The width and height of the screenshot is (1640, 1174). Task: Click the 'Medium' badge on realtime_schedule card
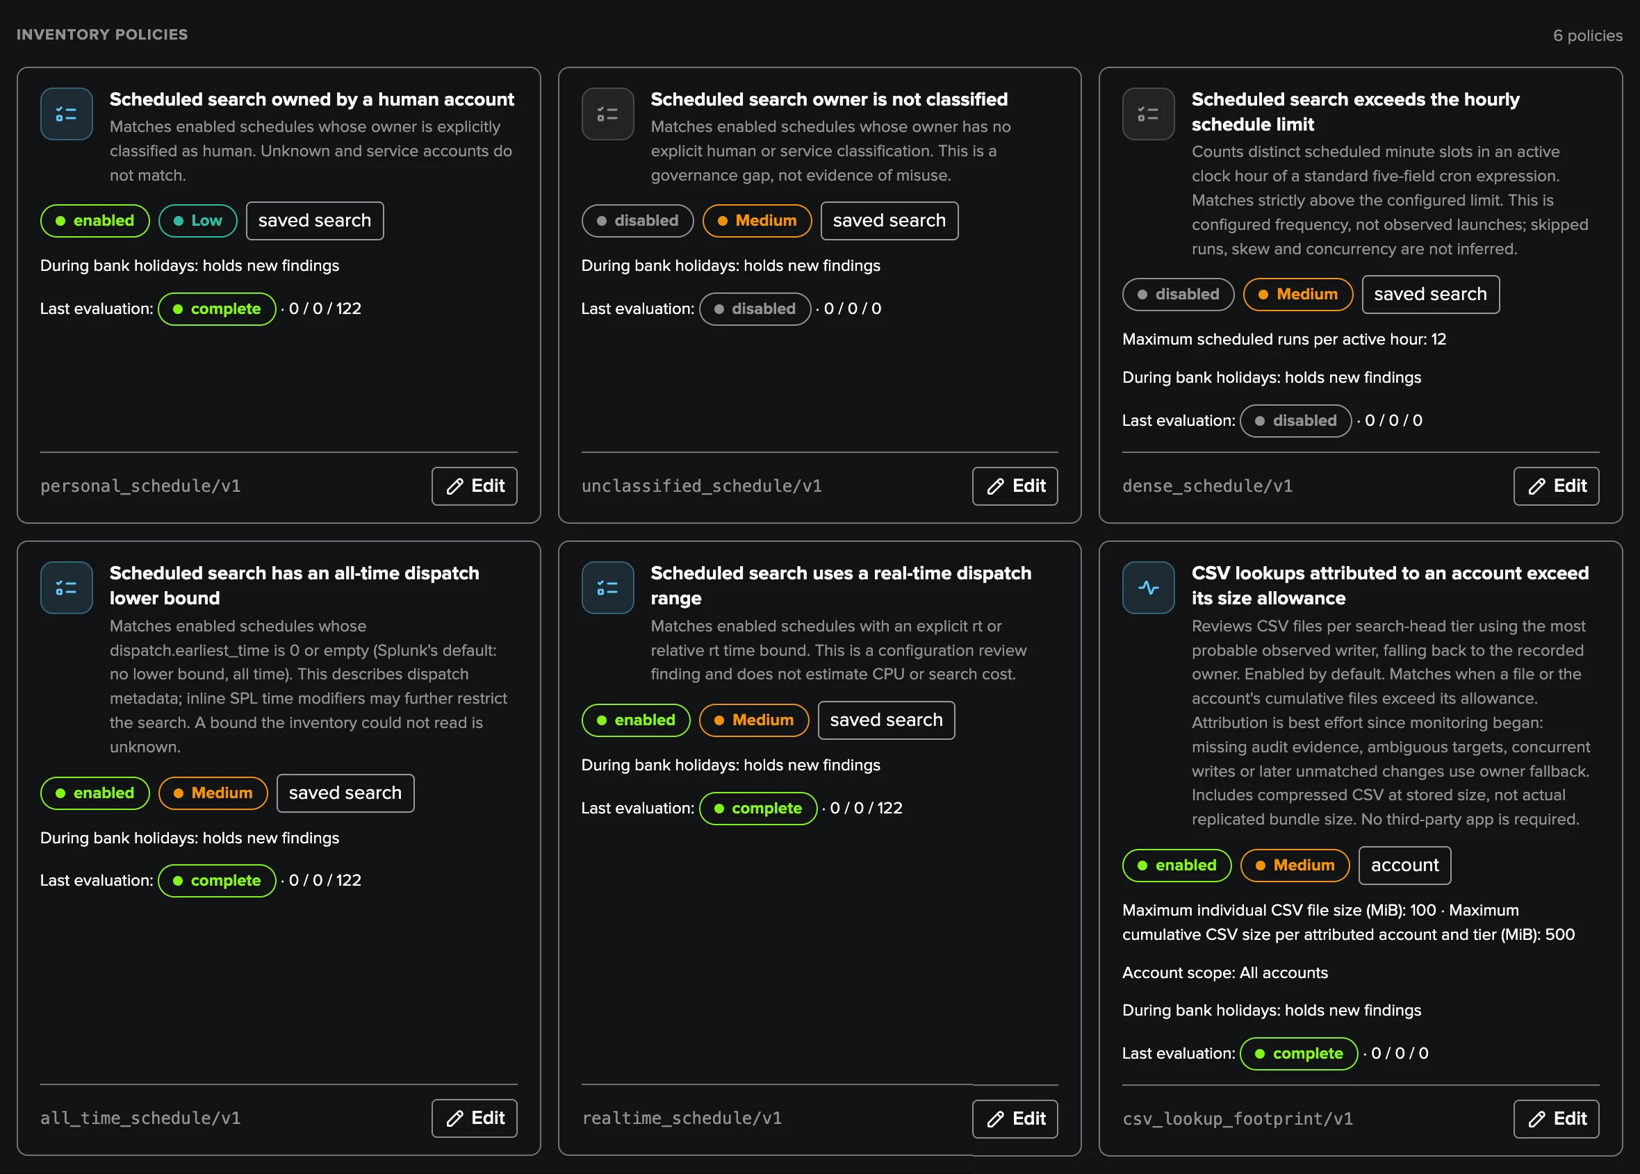[x=754, y=720]
